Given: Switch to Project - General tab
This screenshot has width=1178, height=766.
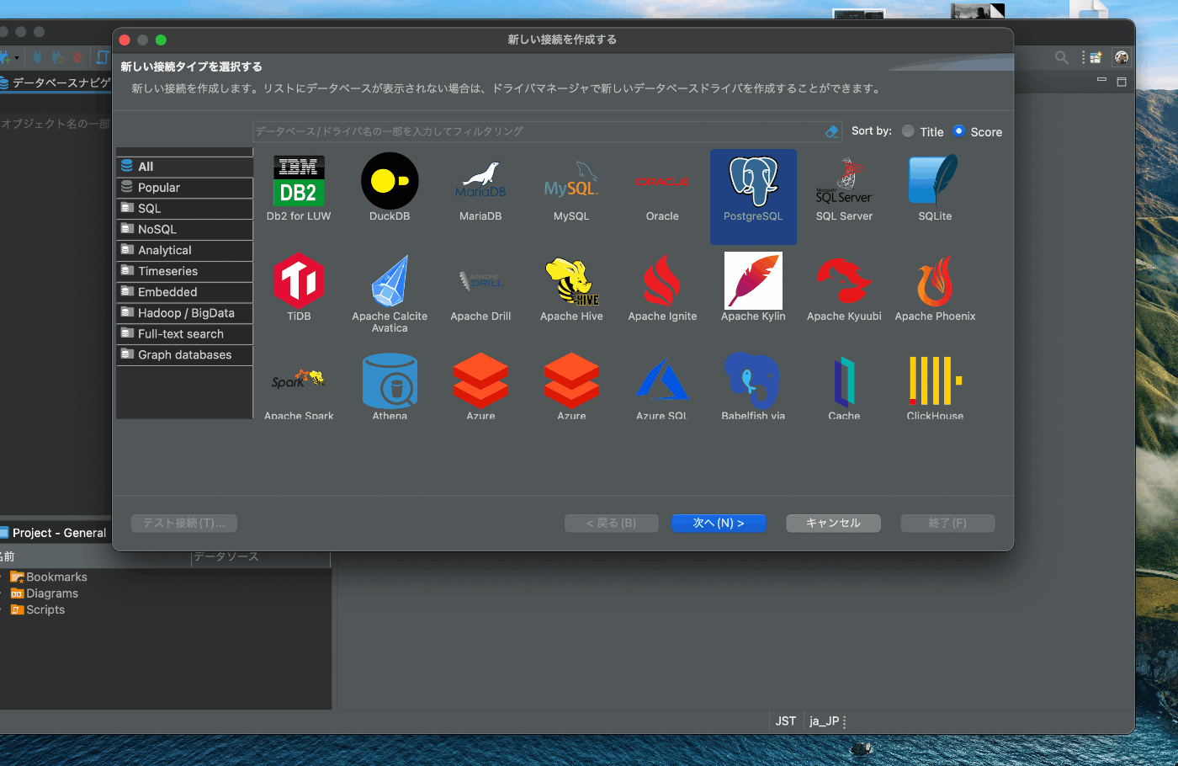Looking at the screenshot, I should (54, 533).
